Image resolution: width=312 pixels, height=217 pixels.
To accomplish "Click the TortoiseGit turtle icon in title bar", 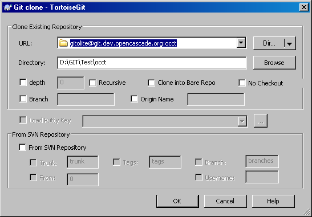I will 8,7.
